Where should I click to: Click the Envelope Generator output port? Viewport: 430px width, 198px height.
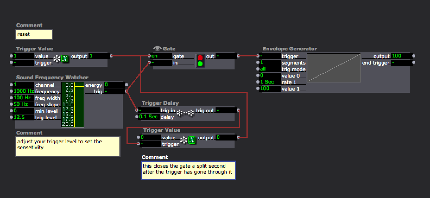[414, 56]
